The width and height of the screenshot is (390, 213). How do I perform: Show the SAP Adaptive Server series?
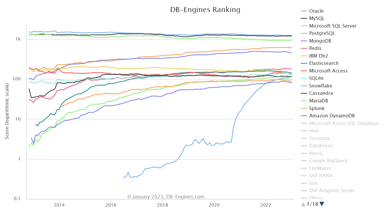pyautogui.click(x=328, y=191)
